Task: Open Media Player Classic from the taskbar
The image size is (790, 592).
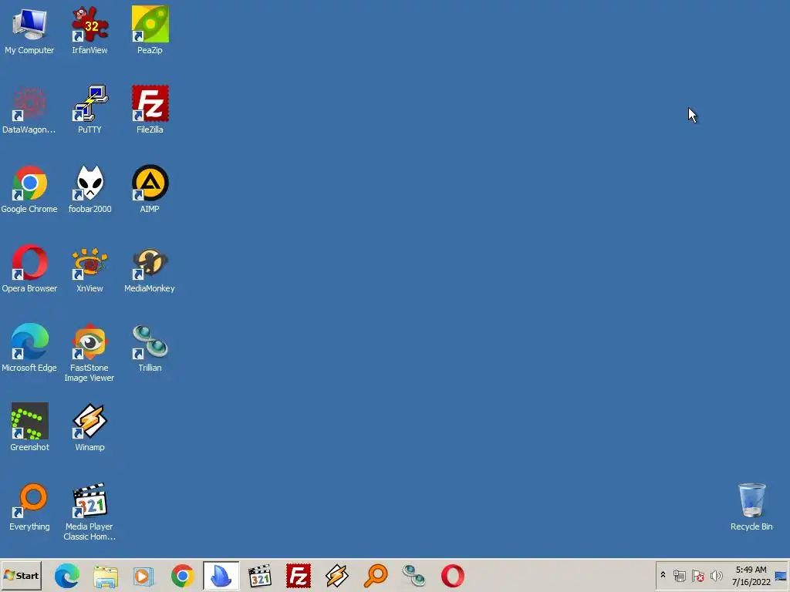Action: (260, 576)
